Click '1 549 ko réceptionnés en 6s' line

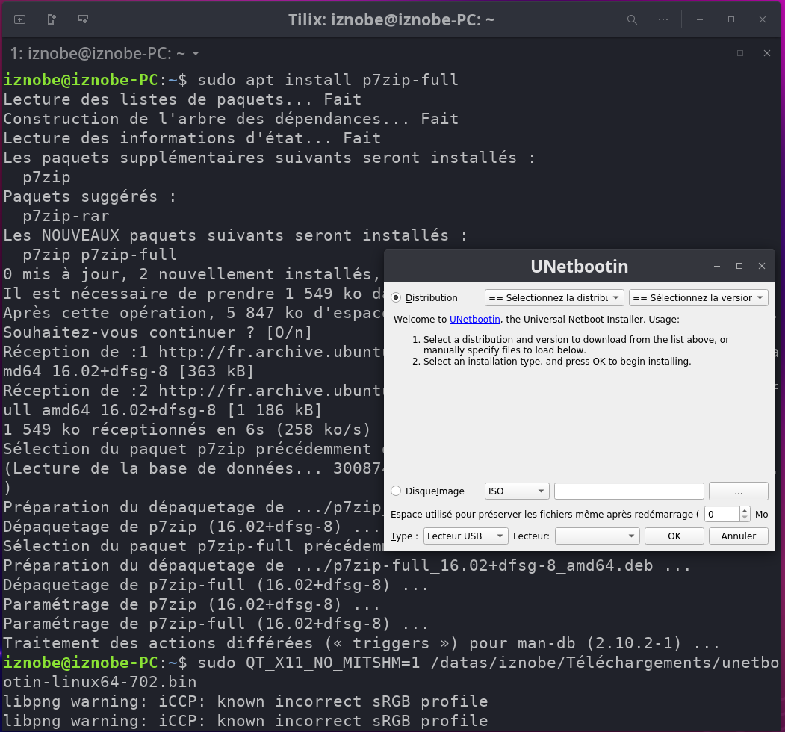pyautogui.click(x=187, y=429)
